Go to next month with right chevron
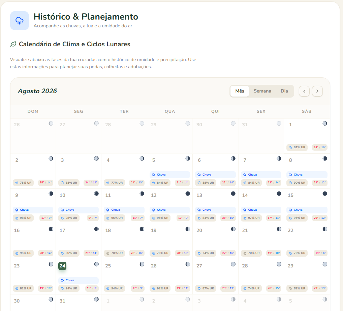Image resolution: width=343 pixels, height=311 pixels. click(317, 91)
